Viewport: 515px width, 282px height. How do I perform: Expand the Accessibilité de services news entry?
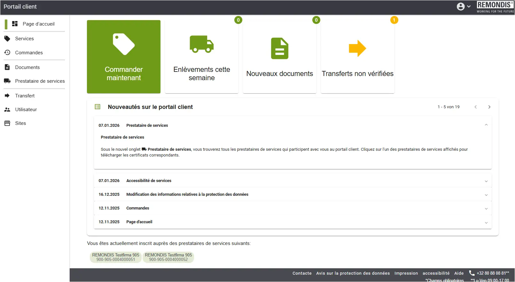pos(486,181)
